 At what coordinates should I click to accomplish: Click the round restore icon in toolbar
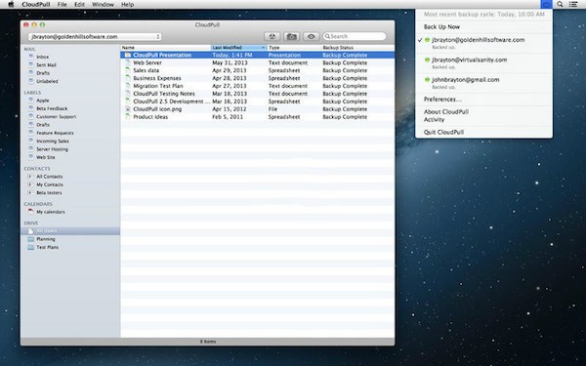272,36
